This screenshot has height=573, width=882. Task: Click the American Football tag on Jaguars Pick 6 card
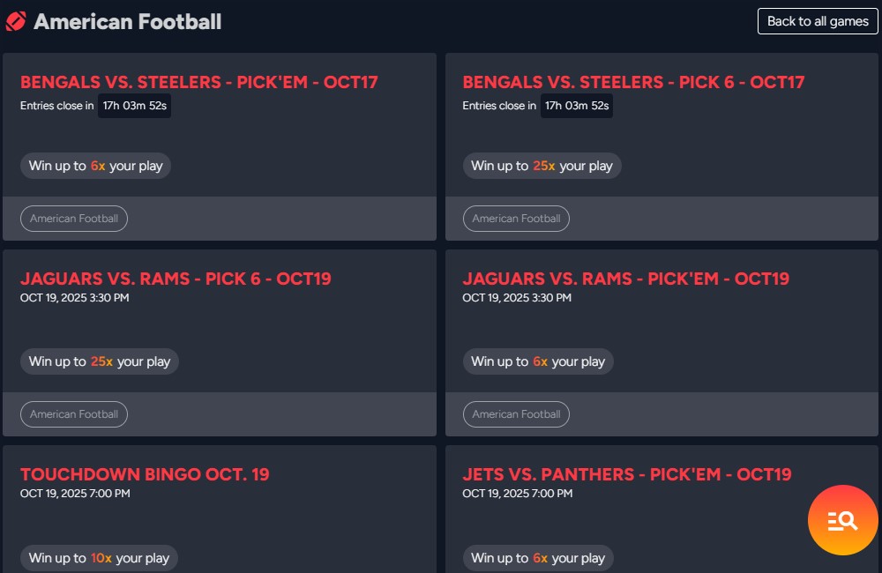(x=74, y=413)
